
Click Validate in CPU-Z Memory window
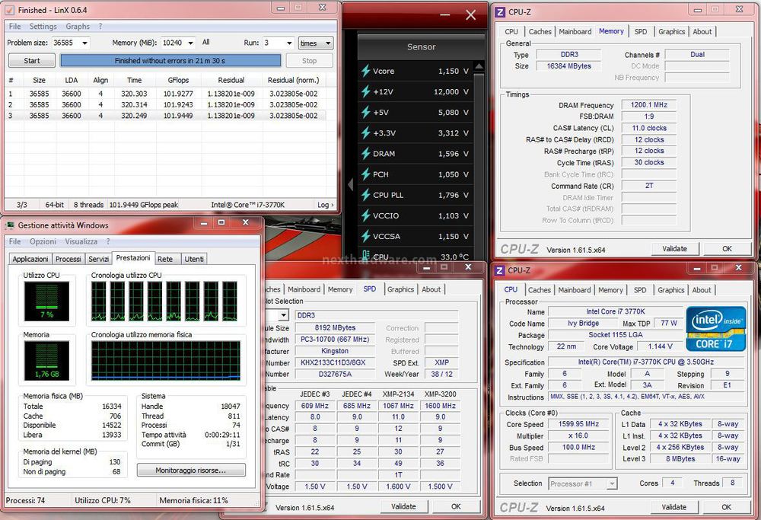point(674,249)
